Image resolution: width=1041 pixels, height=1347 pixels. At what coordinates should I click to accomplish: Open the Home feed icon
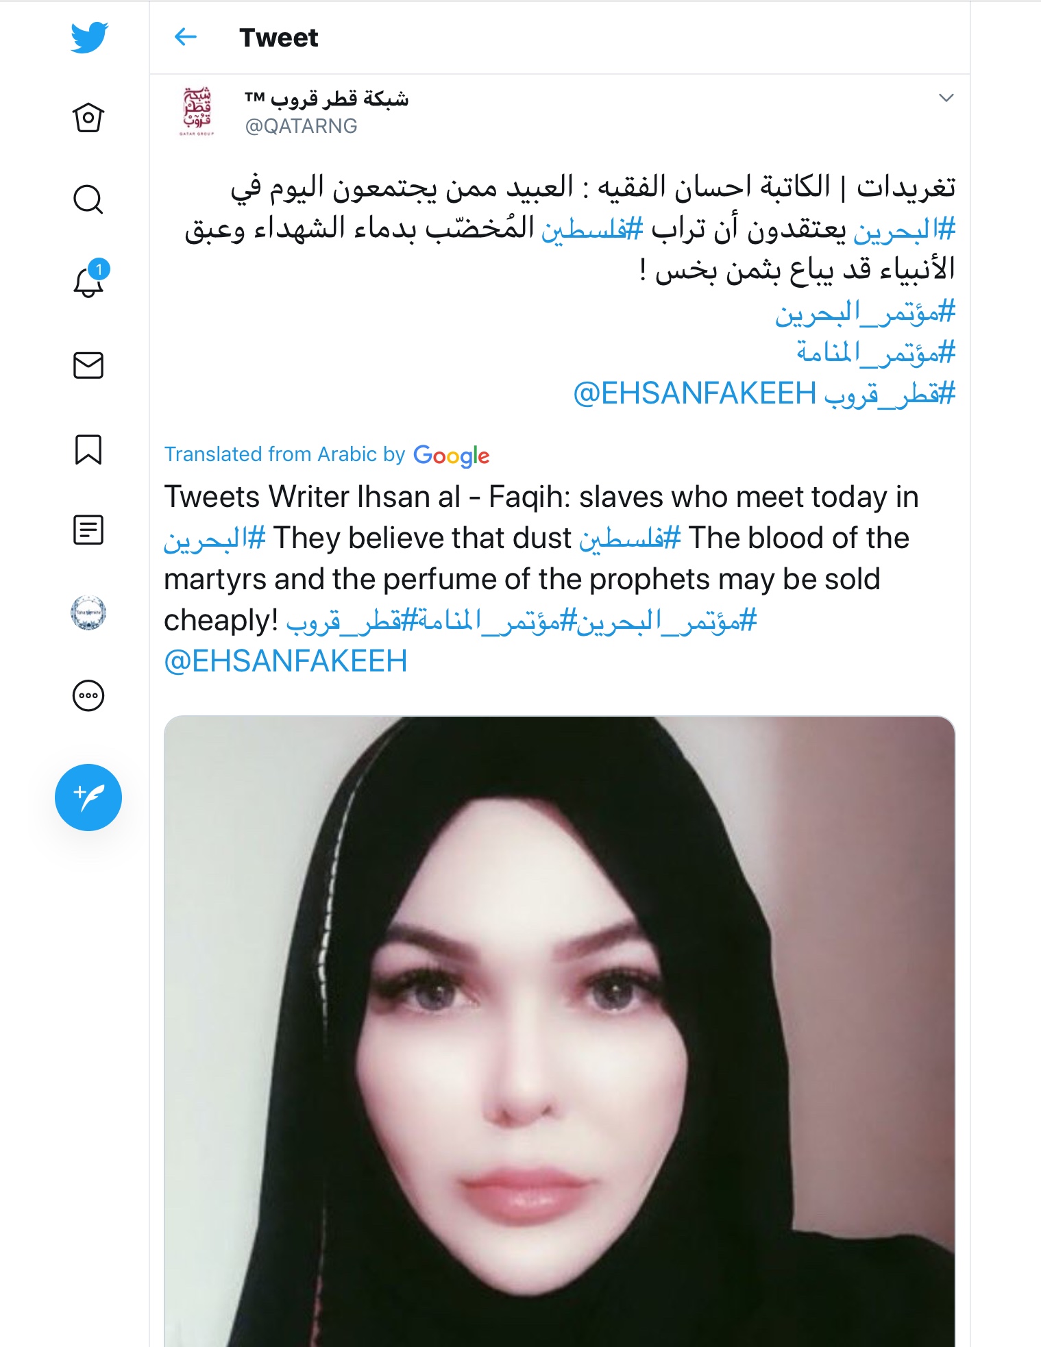point(88,118)
